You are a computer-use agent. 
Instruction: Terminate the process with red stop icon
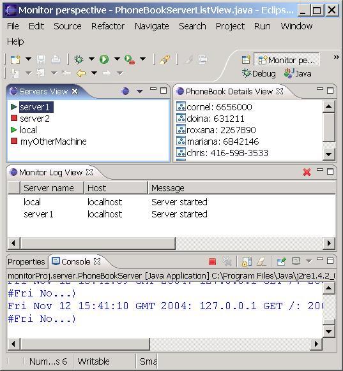pos(212,261)
